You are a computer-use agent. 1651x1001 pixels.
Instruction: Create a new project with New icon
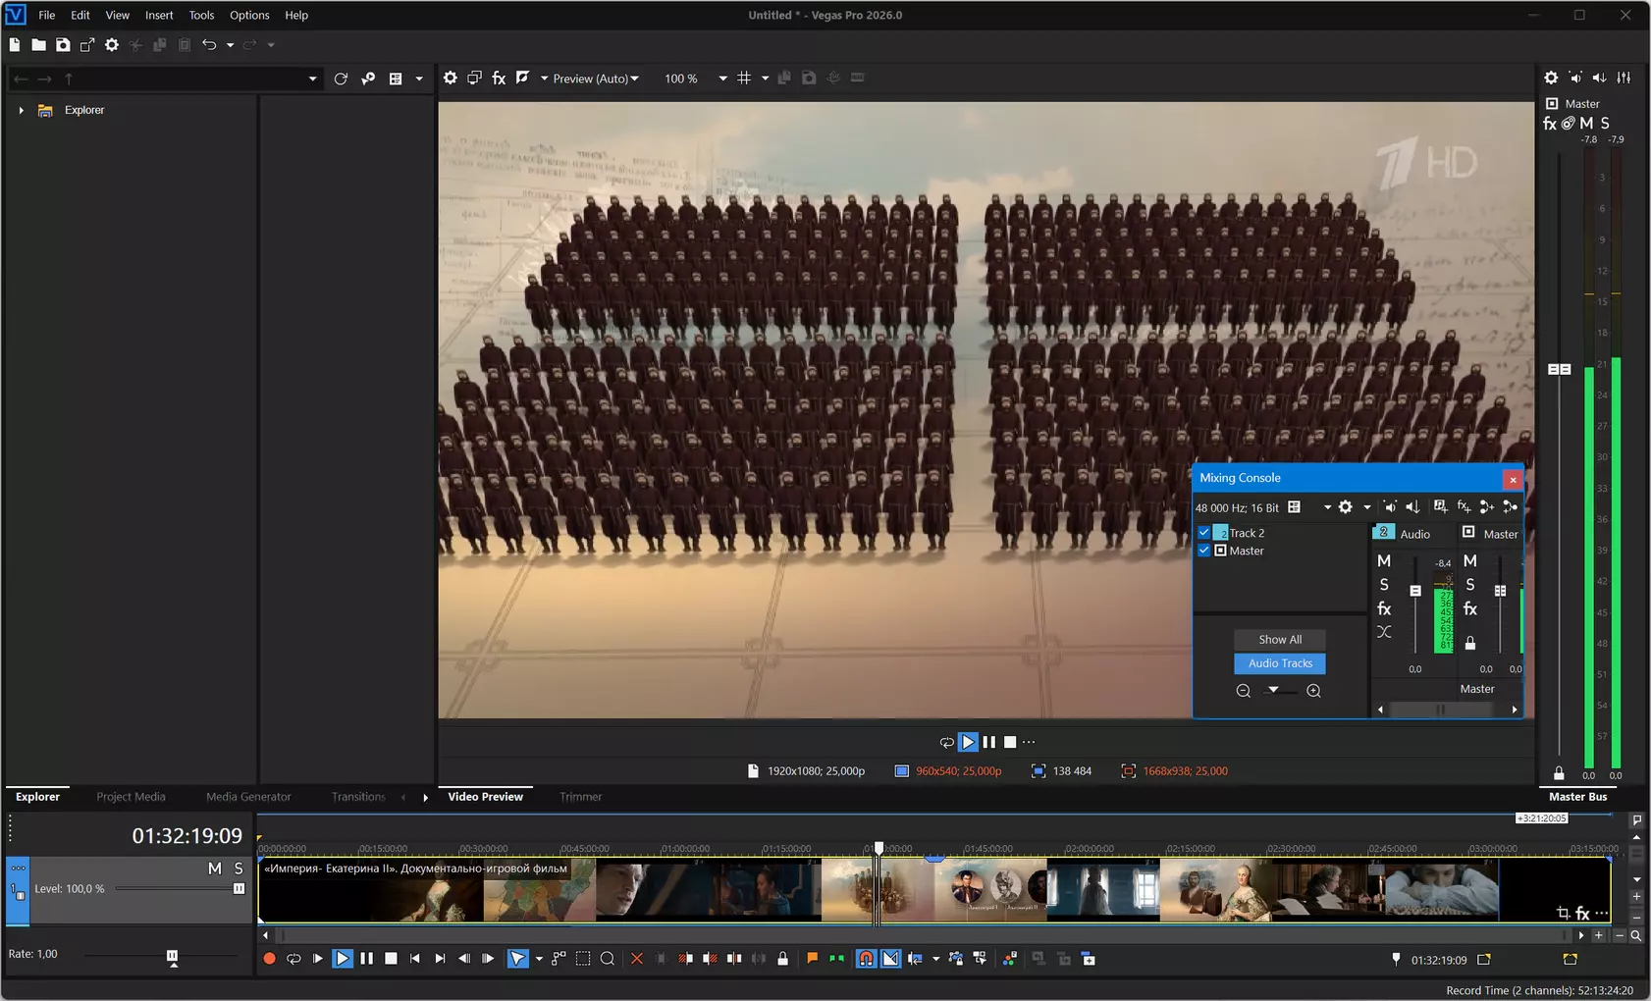click(x=15, y=45)
